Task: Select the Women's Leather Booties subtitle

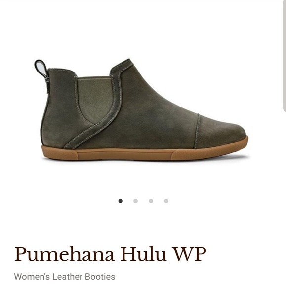Action: point(65,277)
